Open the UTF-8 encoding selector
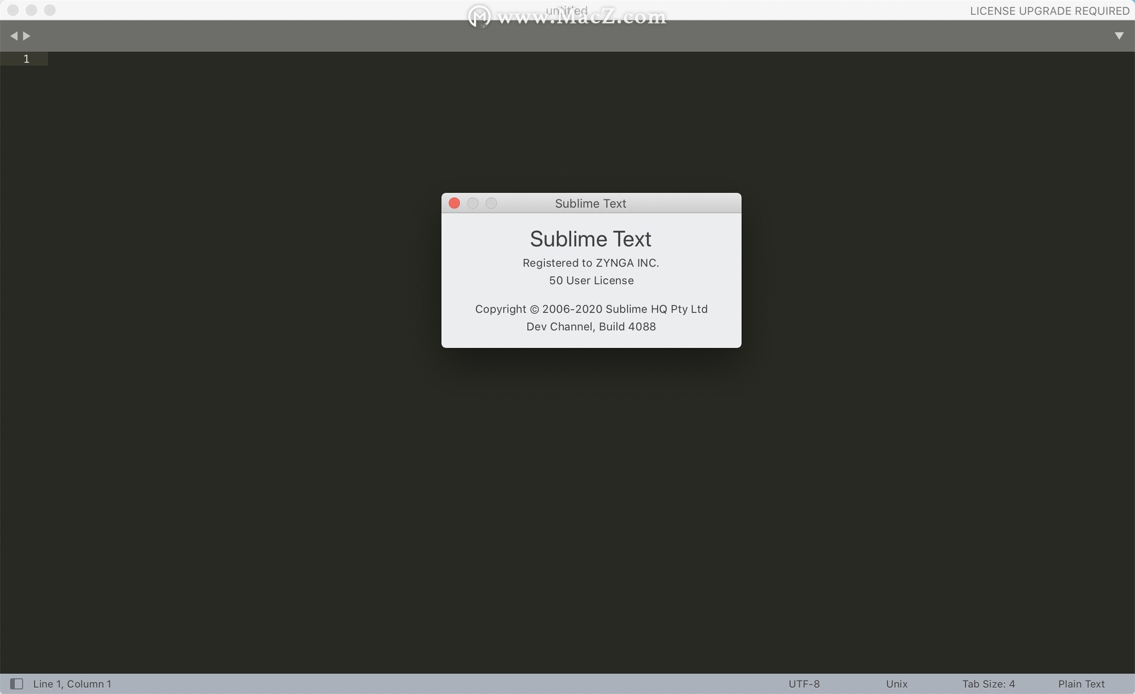The image size is (1135, 694). pyautogui.click(x=804, y=683)
